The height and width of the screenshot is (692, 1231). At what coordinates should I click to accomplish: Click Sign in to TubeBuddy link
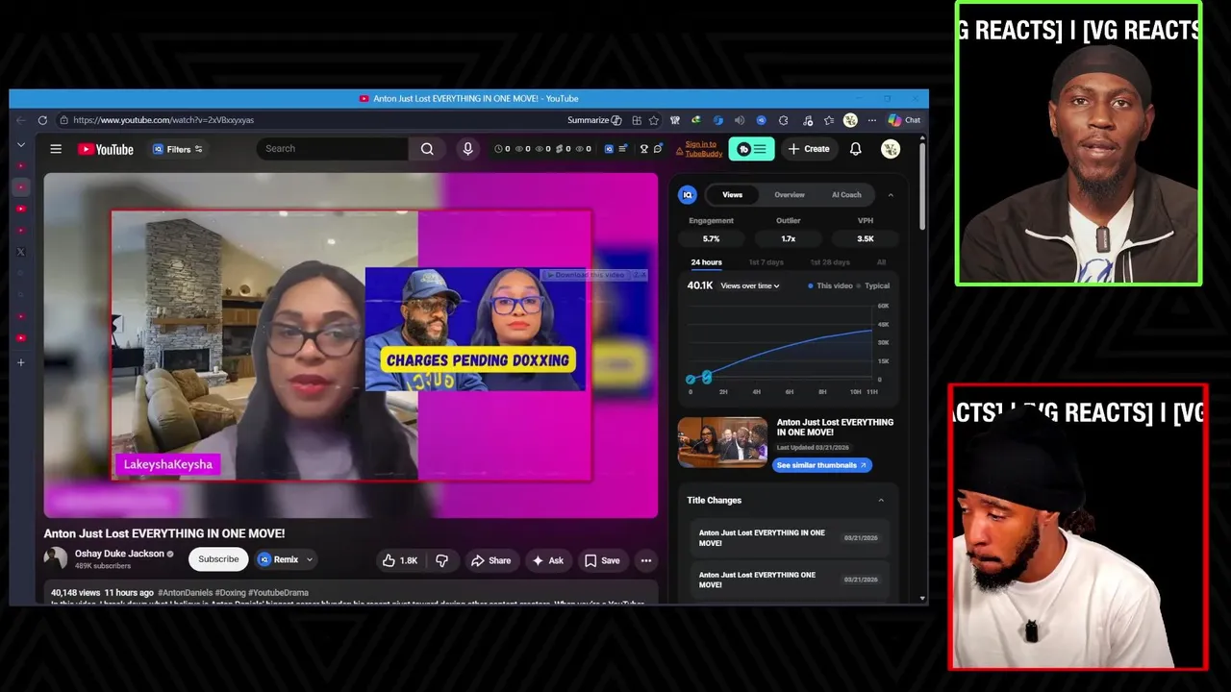point(703,149)
